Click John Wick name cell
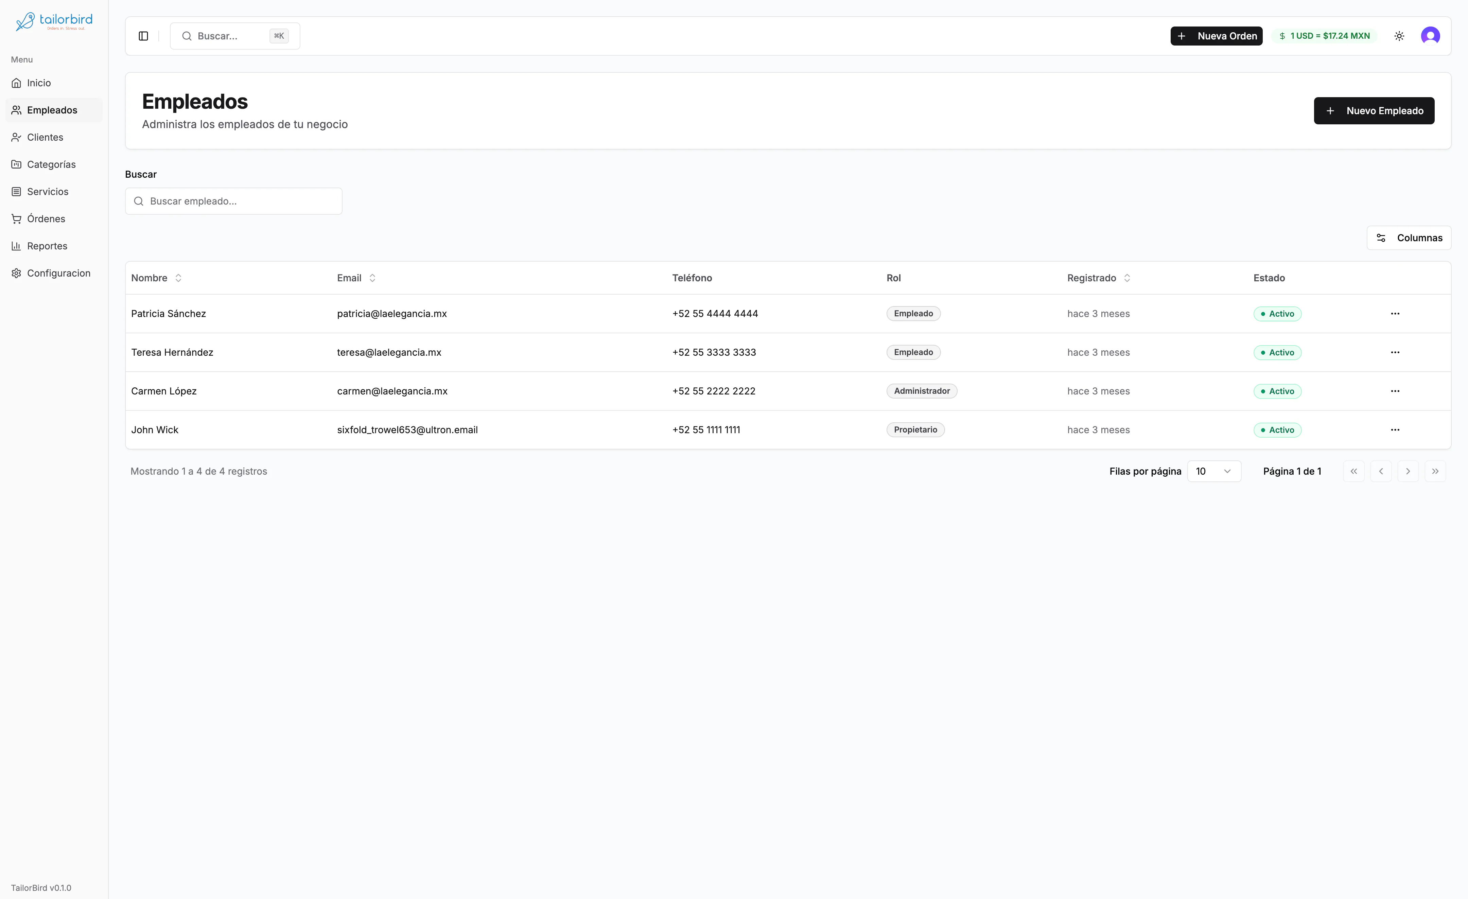The width and height of the screenshot is (1468, 899). (155, 430)
